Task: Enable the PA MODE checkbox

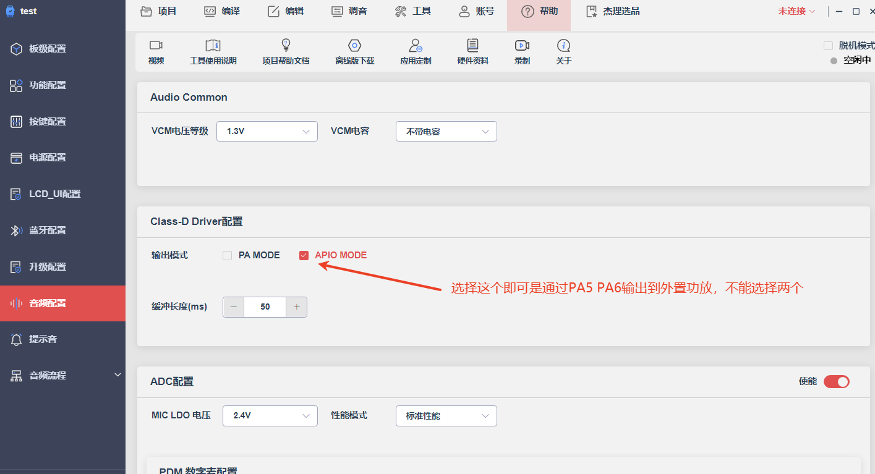Action: (228, 255)
